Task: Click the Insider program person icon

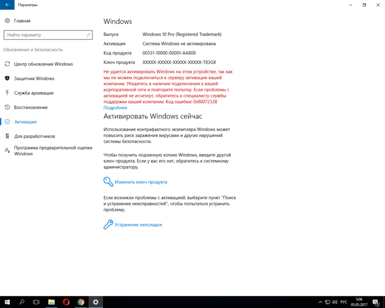Action: (7, 150)
